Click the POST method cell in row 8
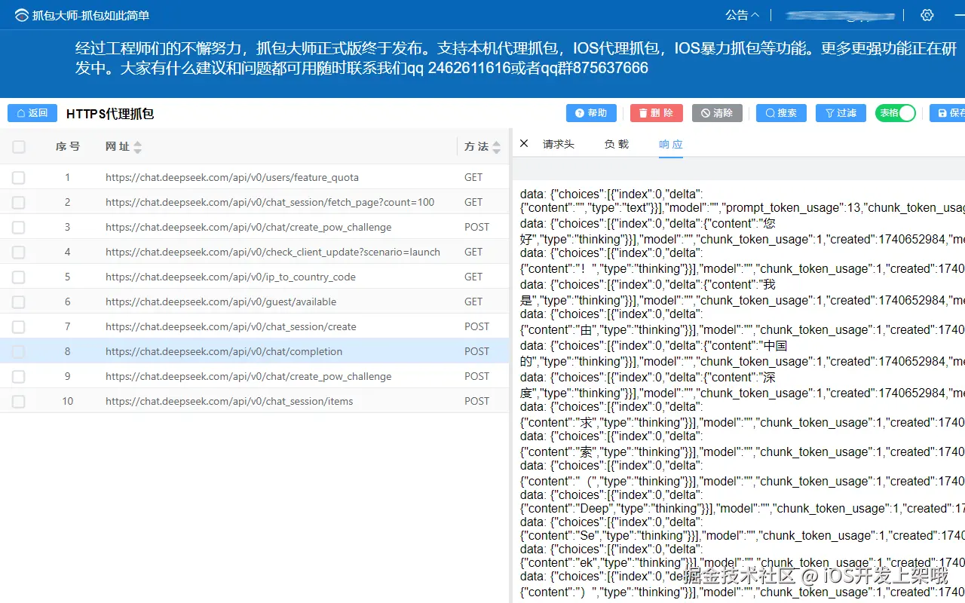 (x=476, y=351)
